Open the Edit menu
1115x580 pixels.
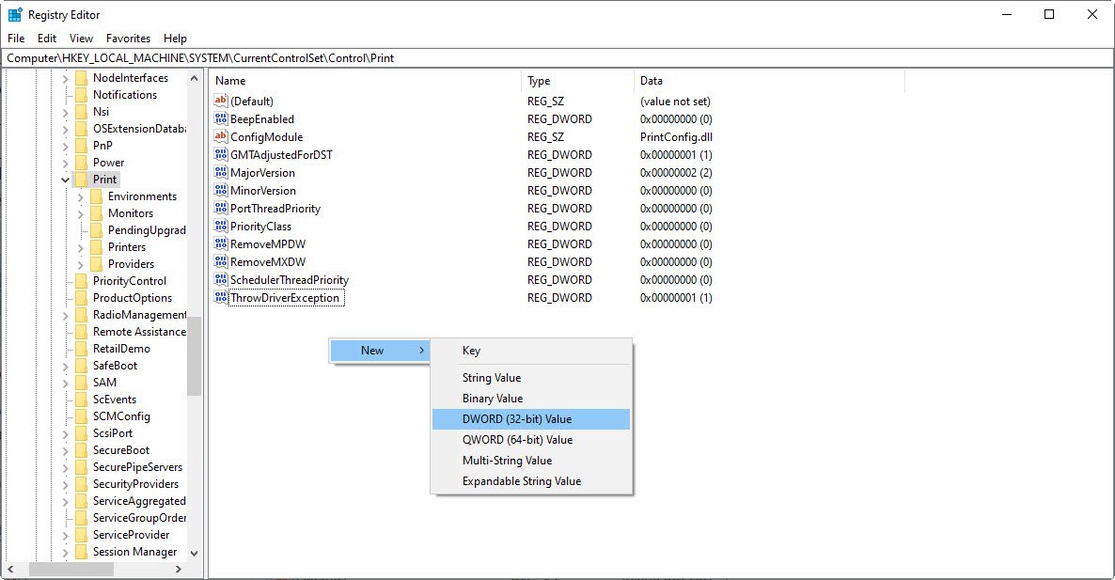click(x=47, y=39)
